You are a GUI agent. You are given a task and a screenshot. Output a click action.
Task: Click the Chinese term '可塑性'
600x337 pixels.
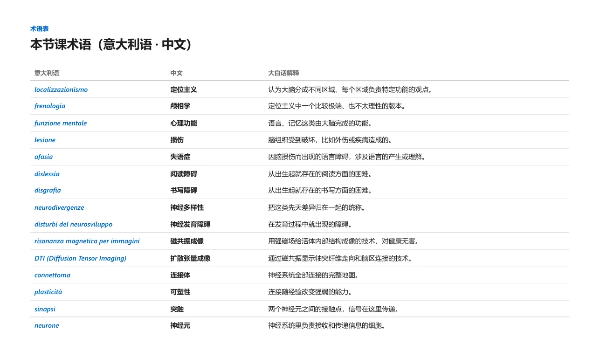(x=180, y=292)
